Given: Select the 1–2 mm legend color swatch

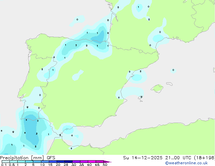Looking at the screenshot, I should (21, 162).
